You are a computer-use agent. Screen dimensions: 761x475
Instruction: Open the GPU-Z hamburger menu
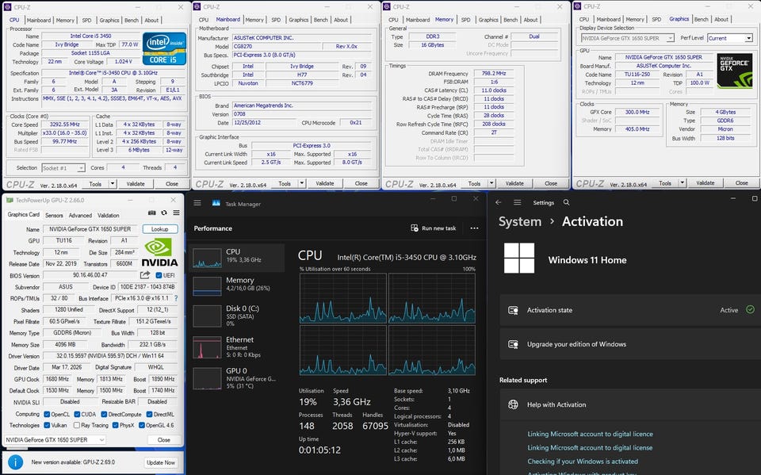[175, 214]
